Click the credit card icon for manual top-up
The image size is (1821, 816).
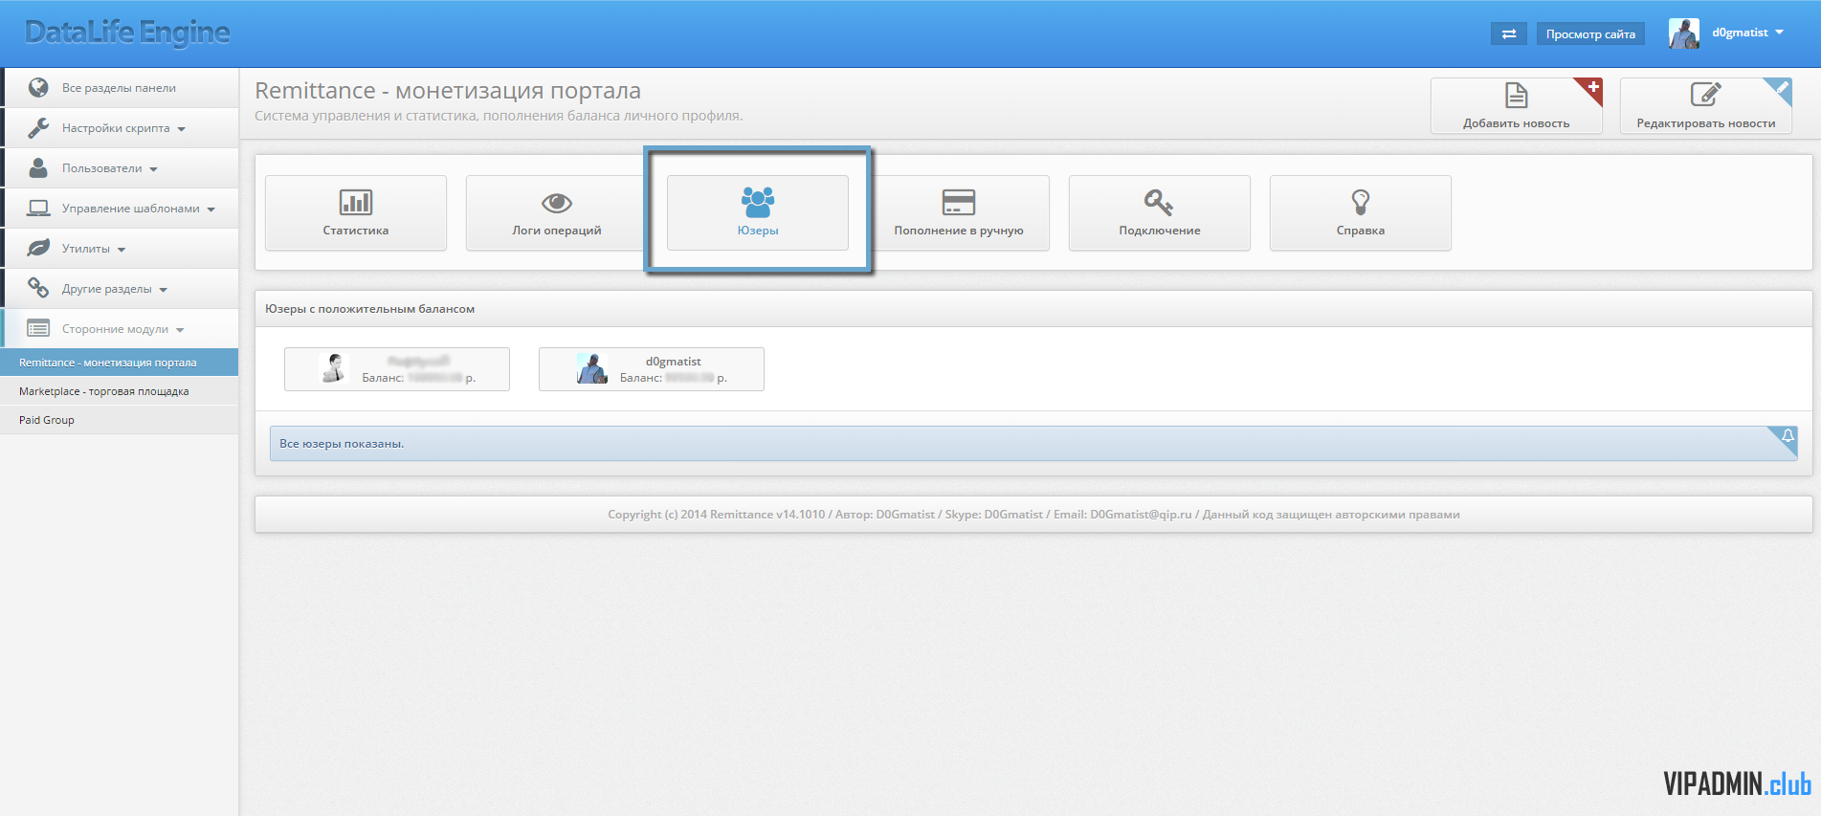point(959,202)
